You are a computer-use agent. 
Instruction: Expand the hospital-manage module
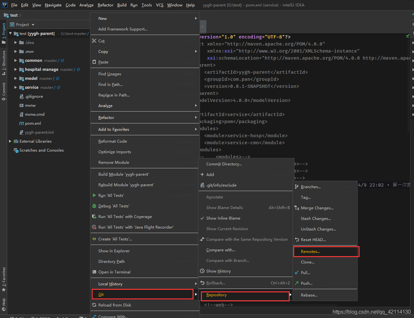(x=15, y=69)
